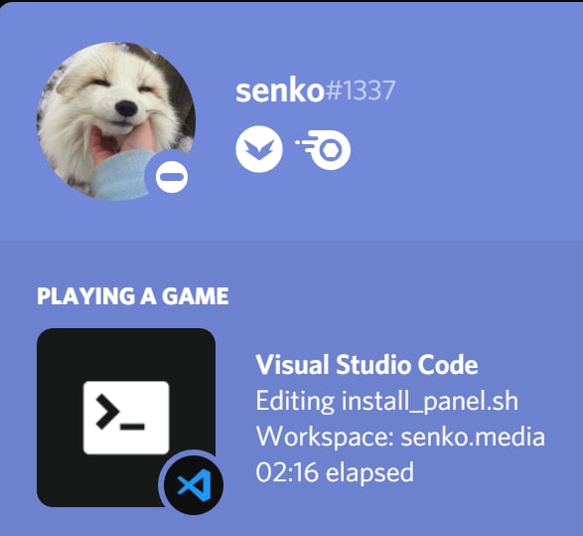Click the word elapsed
This screenshot has width=583, height=536.
(369, 472)
